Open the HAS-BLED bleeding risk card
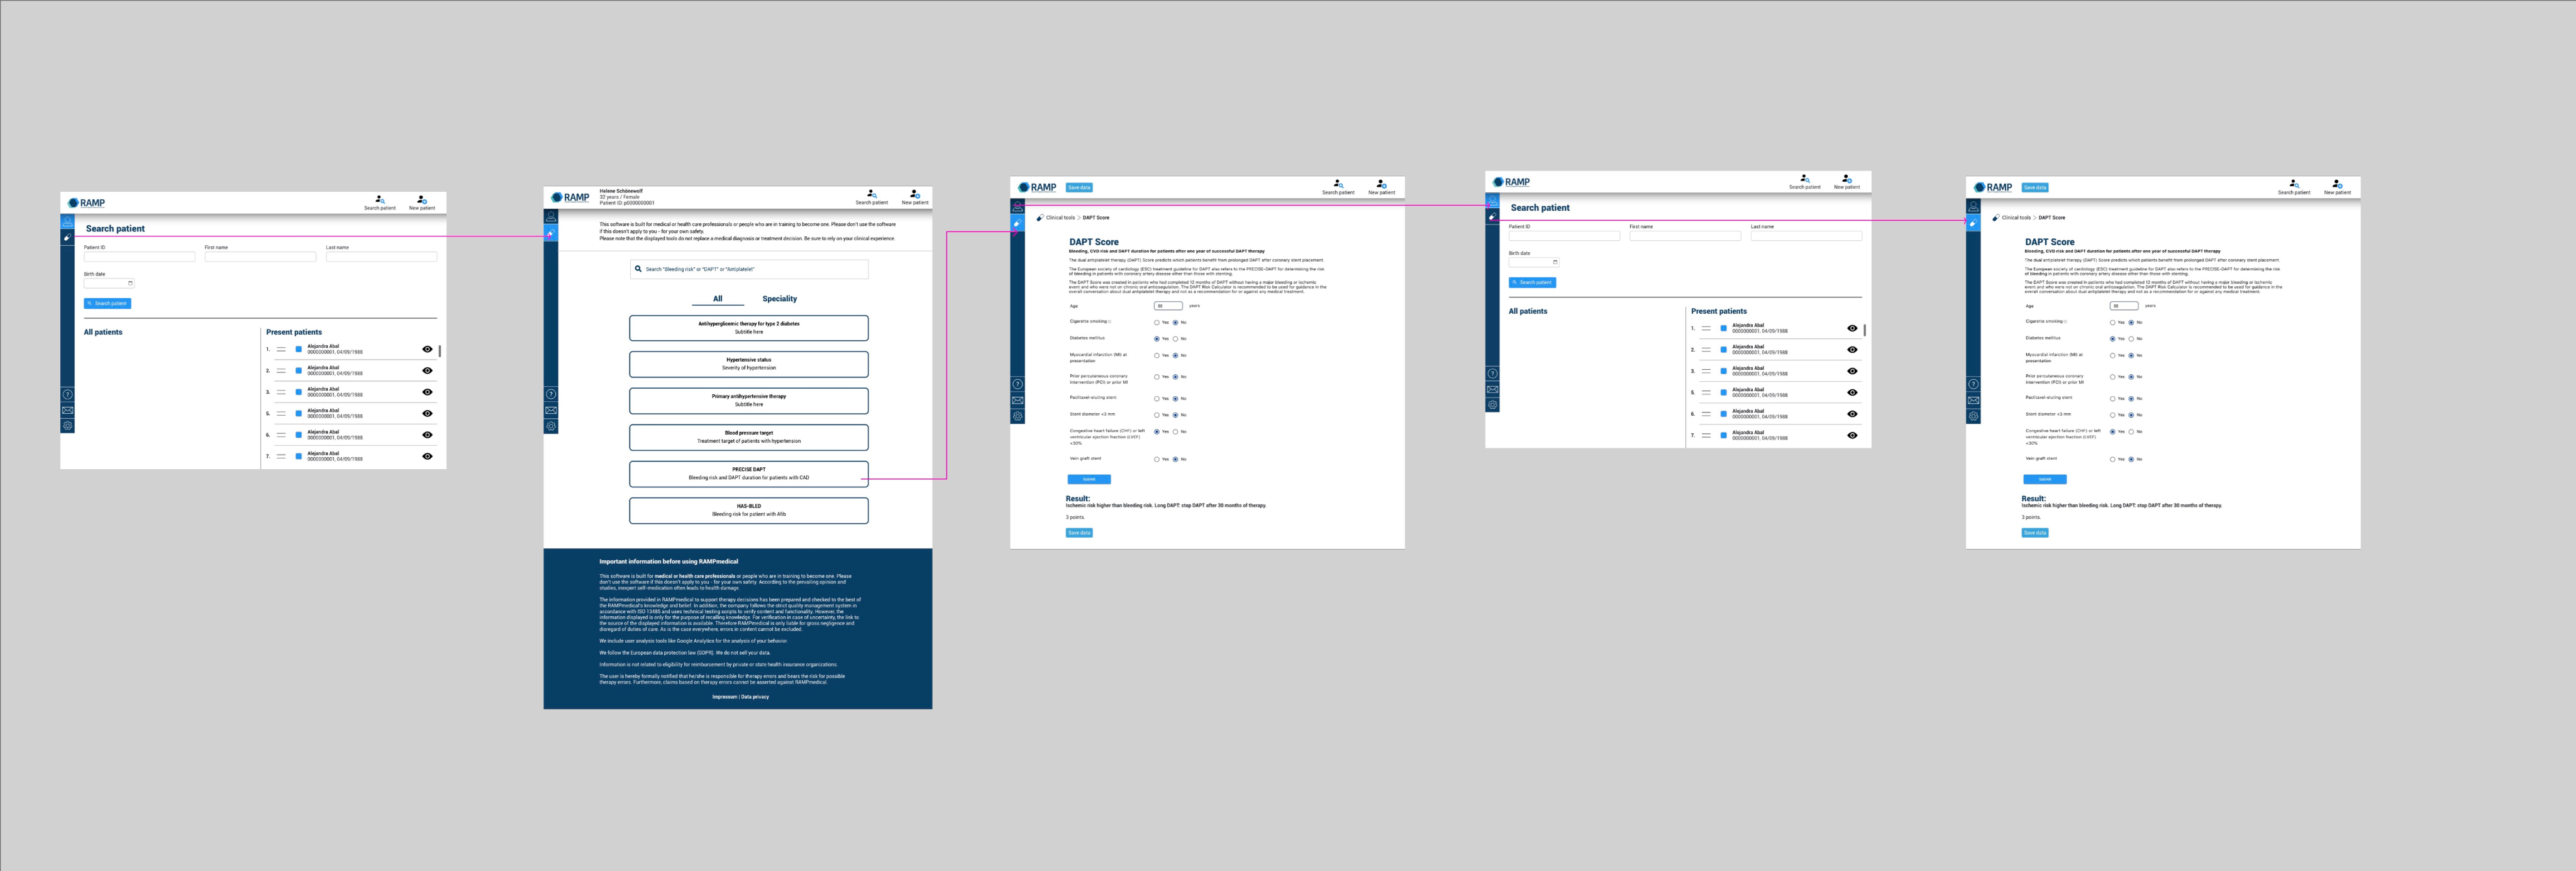The image size is (2576, 871). pyautogui.click(x=748, y=510)
